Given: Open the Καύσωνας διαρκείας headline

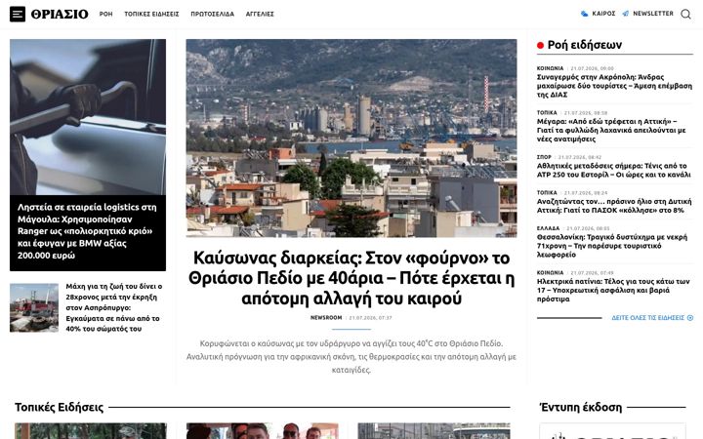Looking at the screenshot, I should 351,278.
